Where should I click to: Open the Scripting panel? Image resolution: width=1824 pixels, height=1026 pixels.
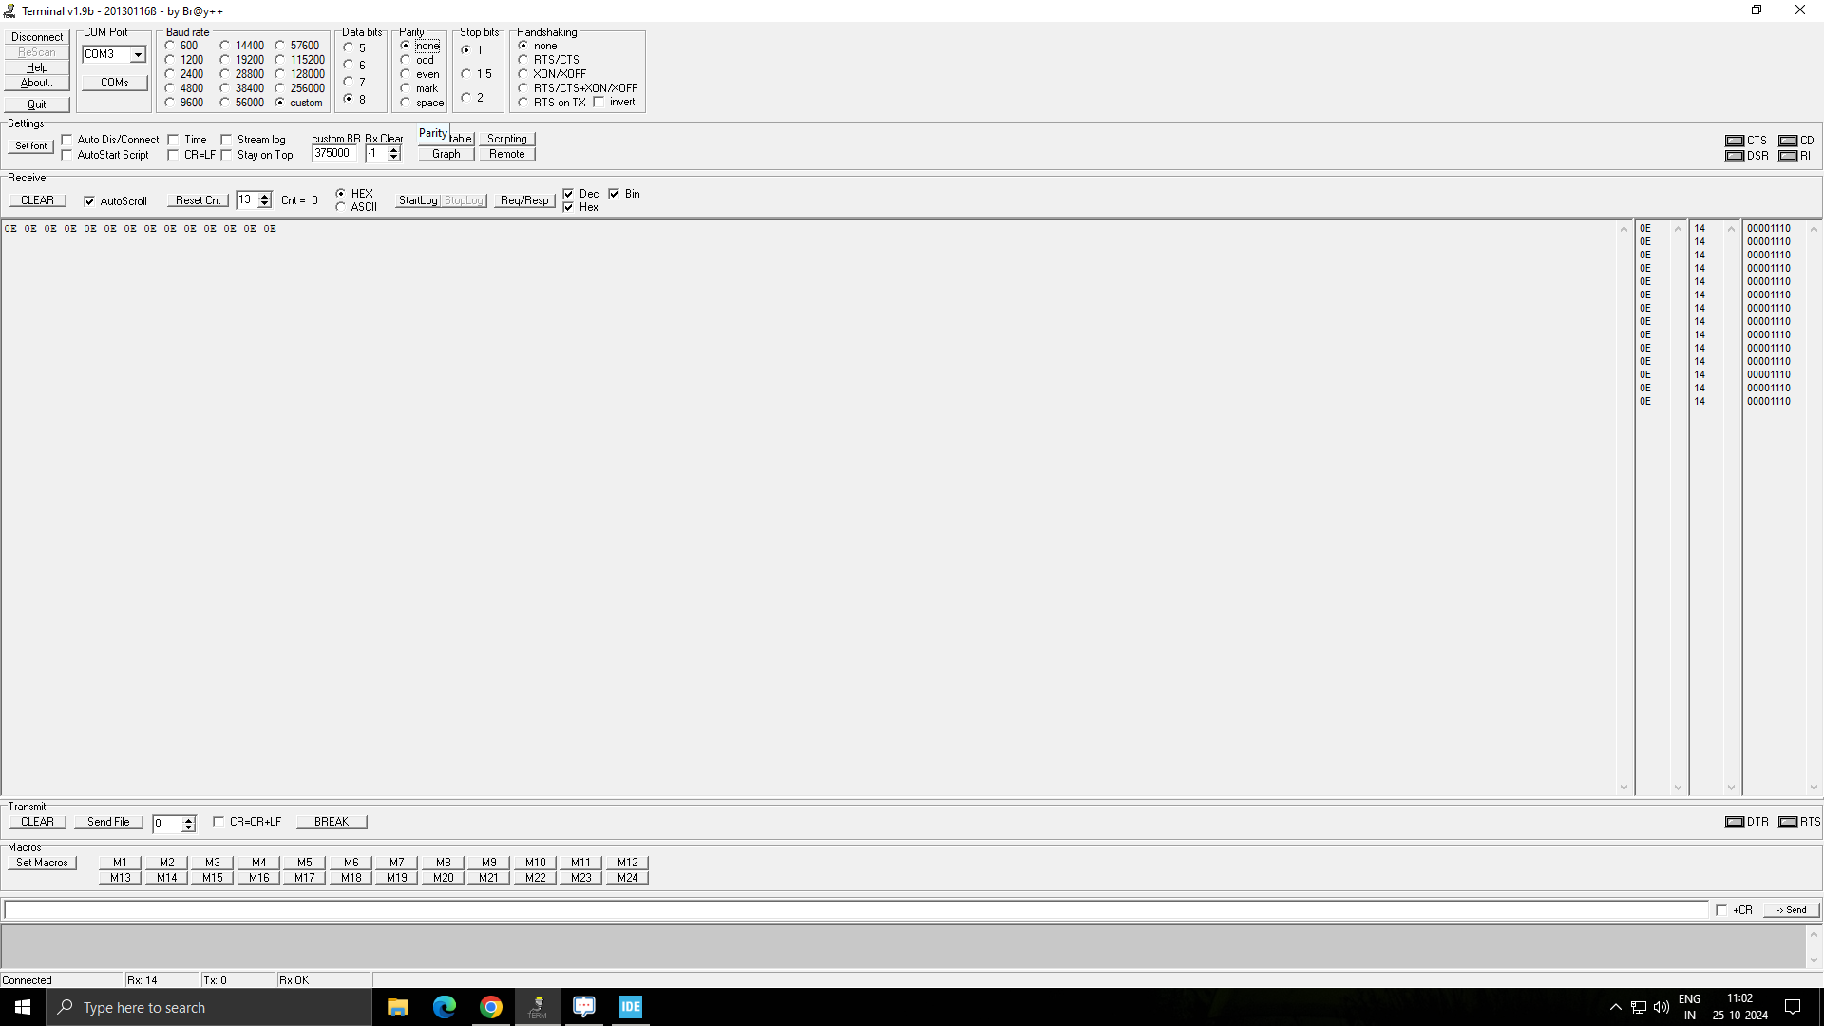point(506,139)
